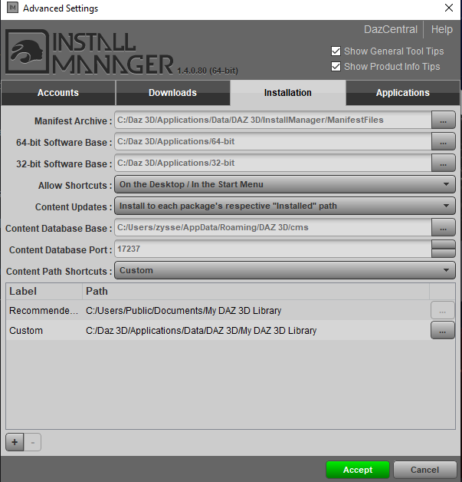Add a new content path with plus button

coord(15,442)
